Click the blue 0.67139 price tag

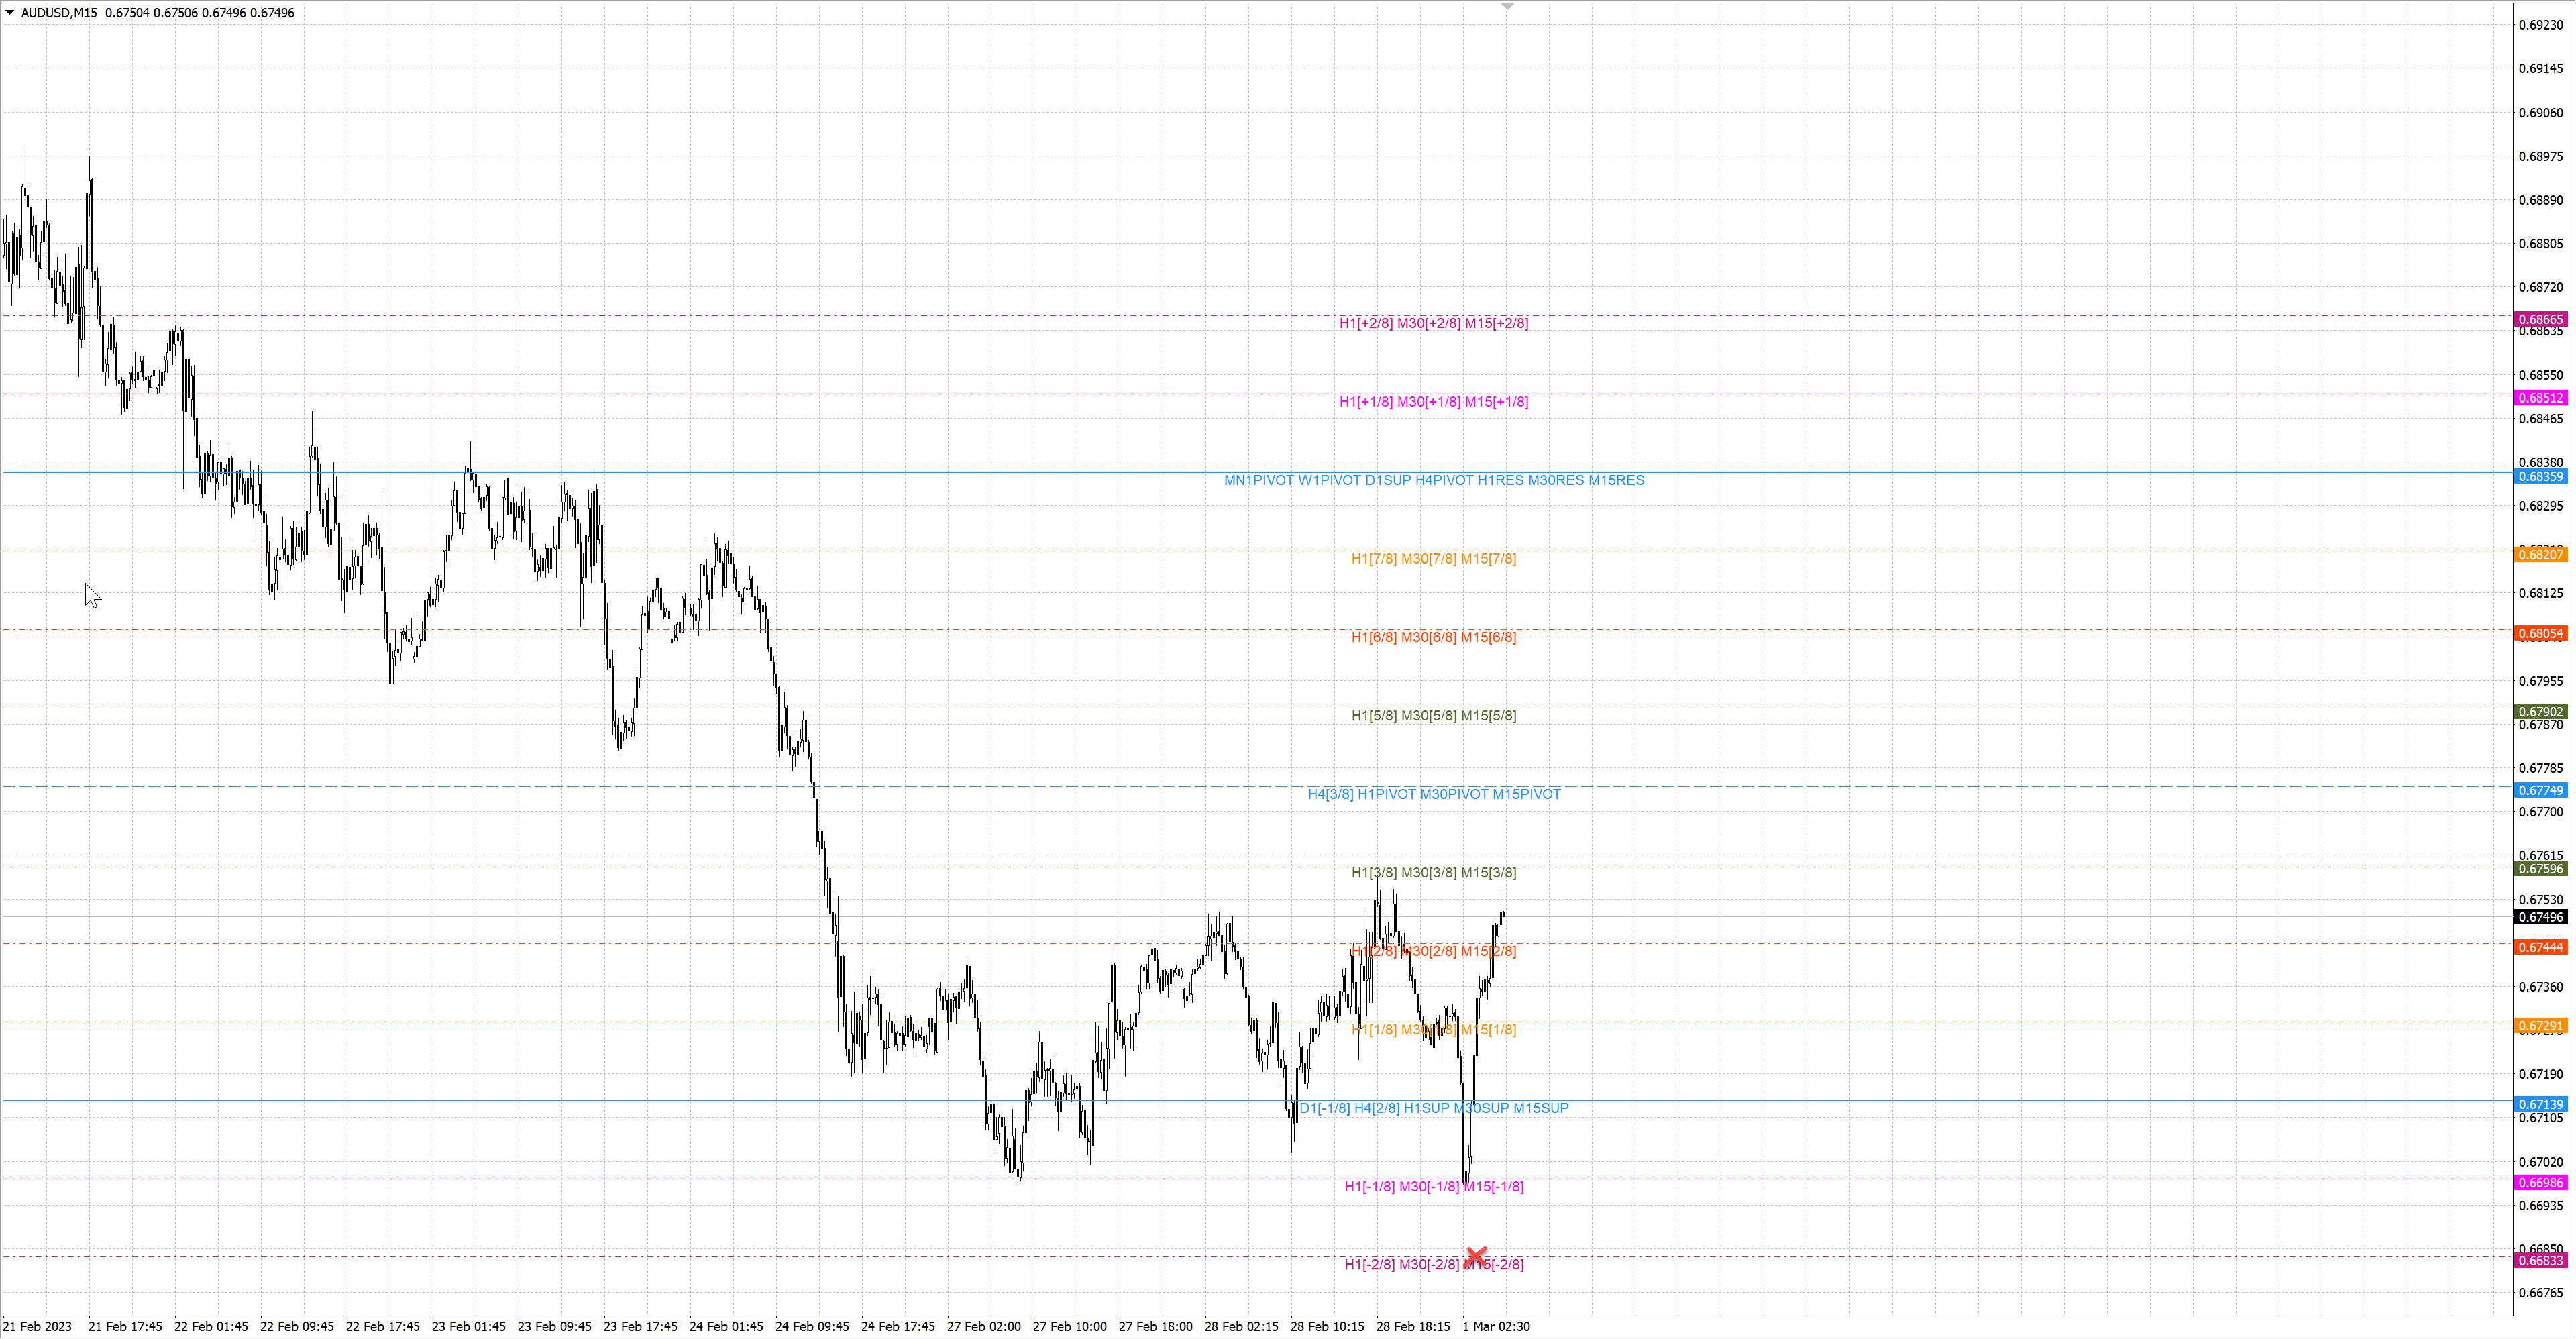click(2540, 1104)
